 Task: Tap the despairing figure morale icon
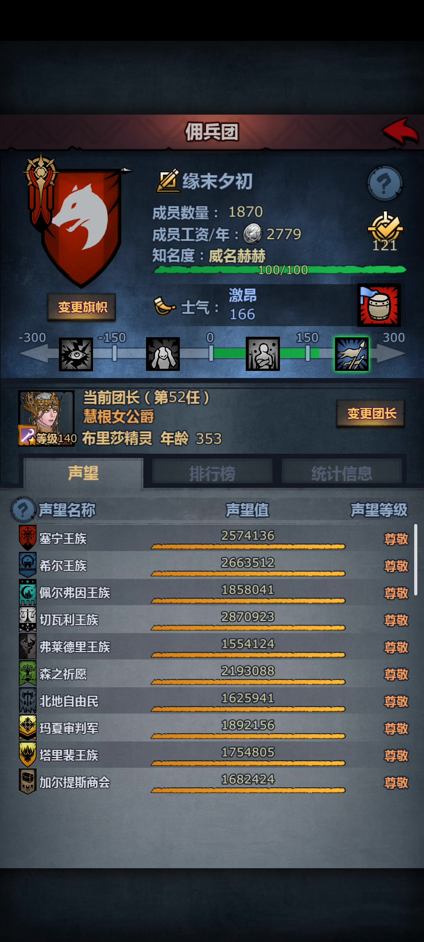click(x=163, y=354)
